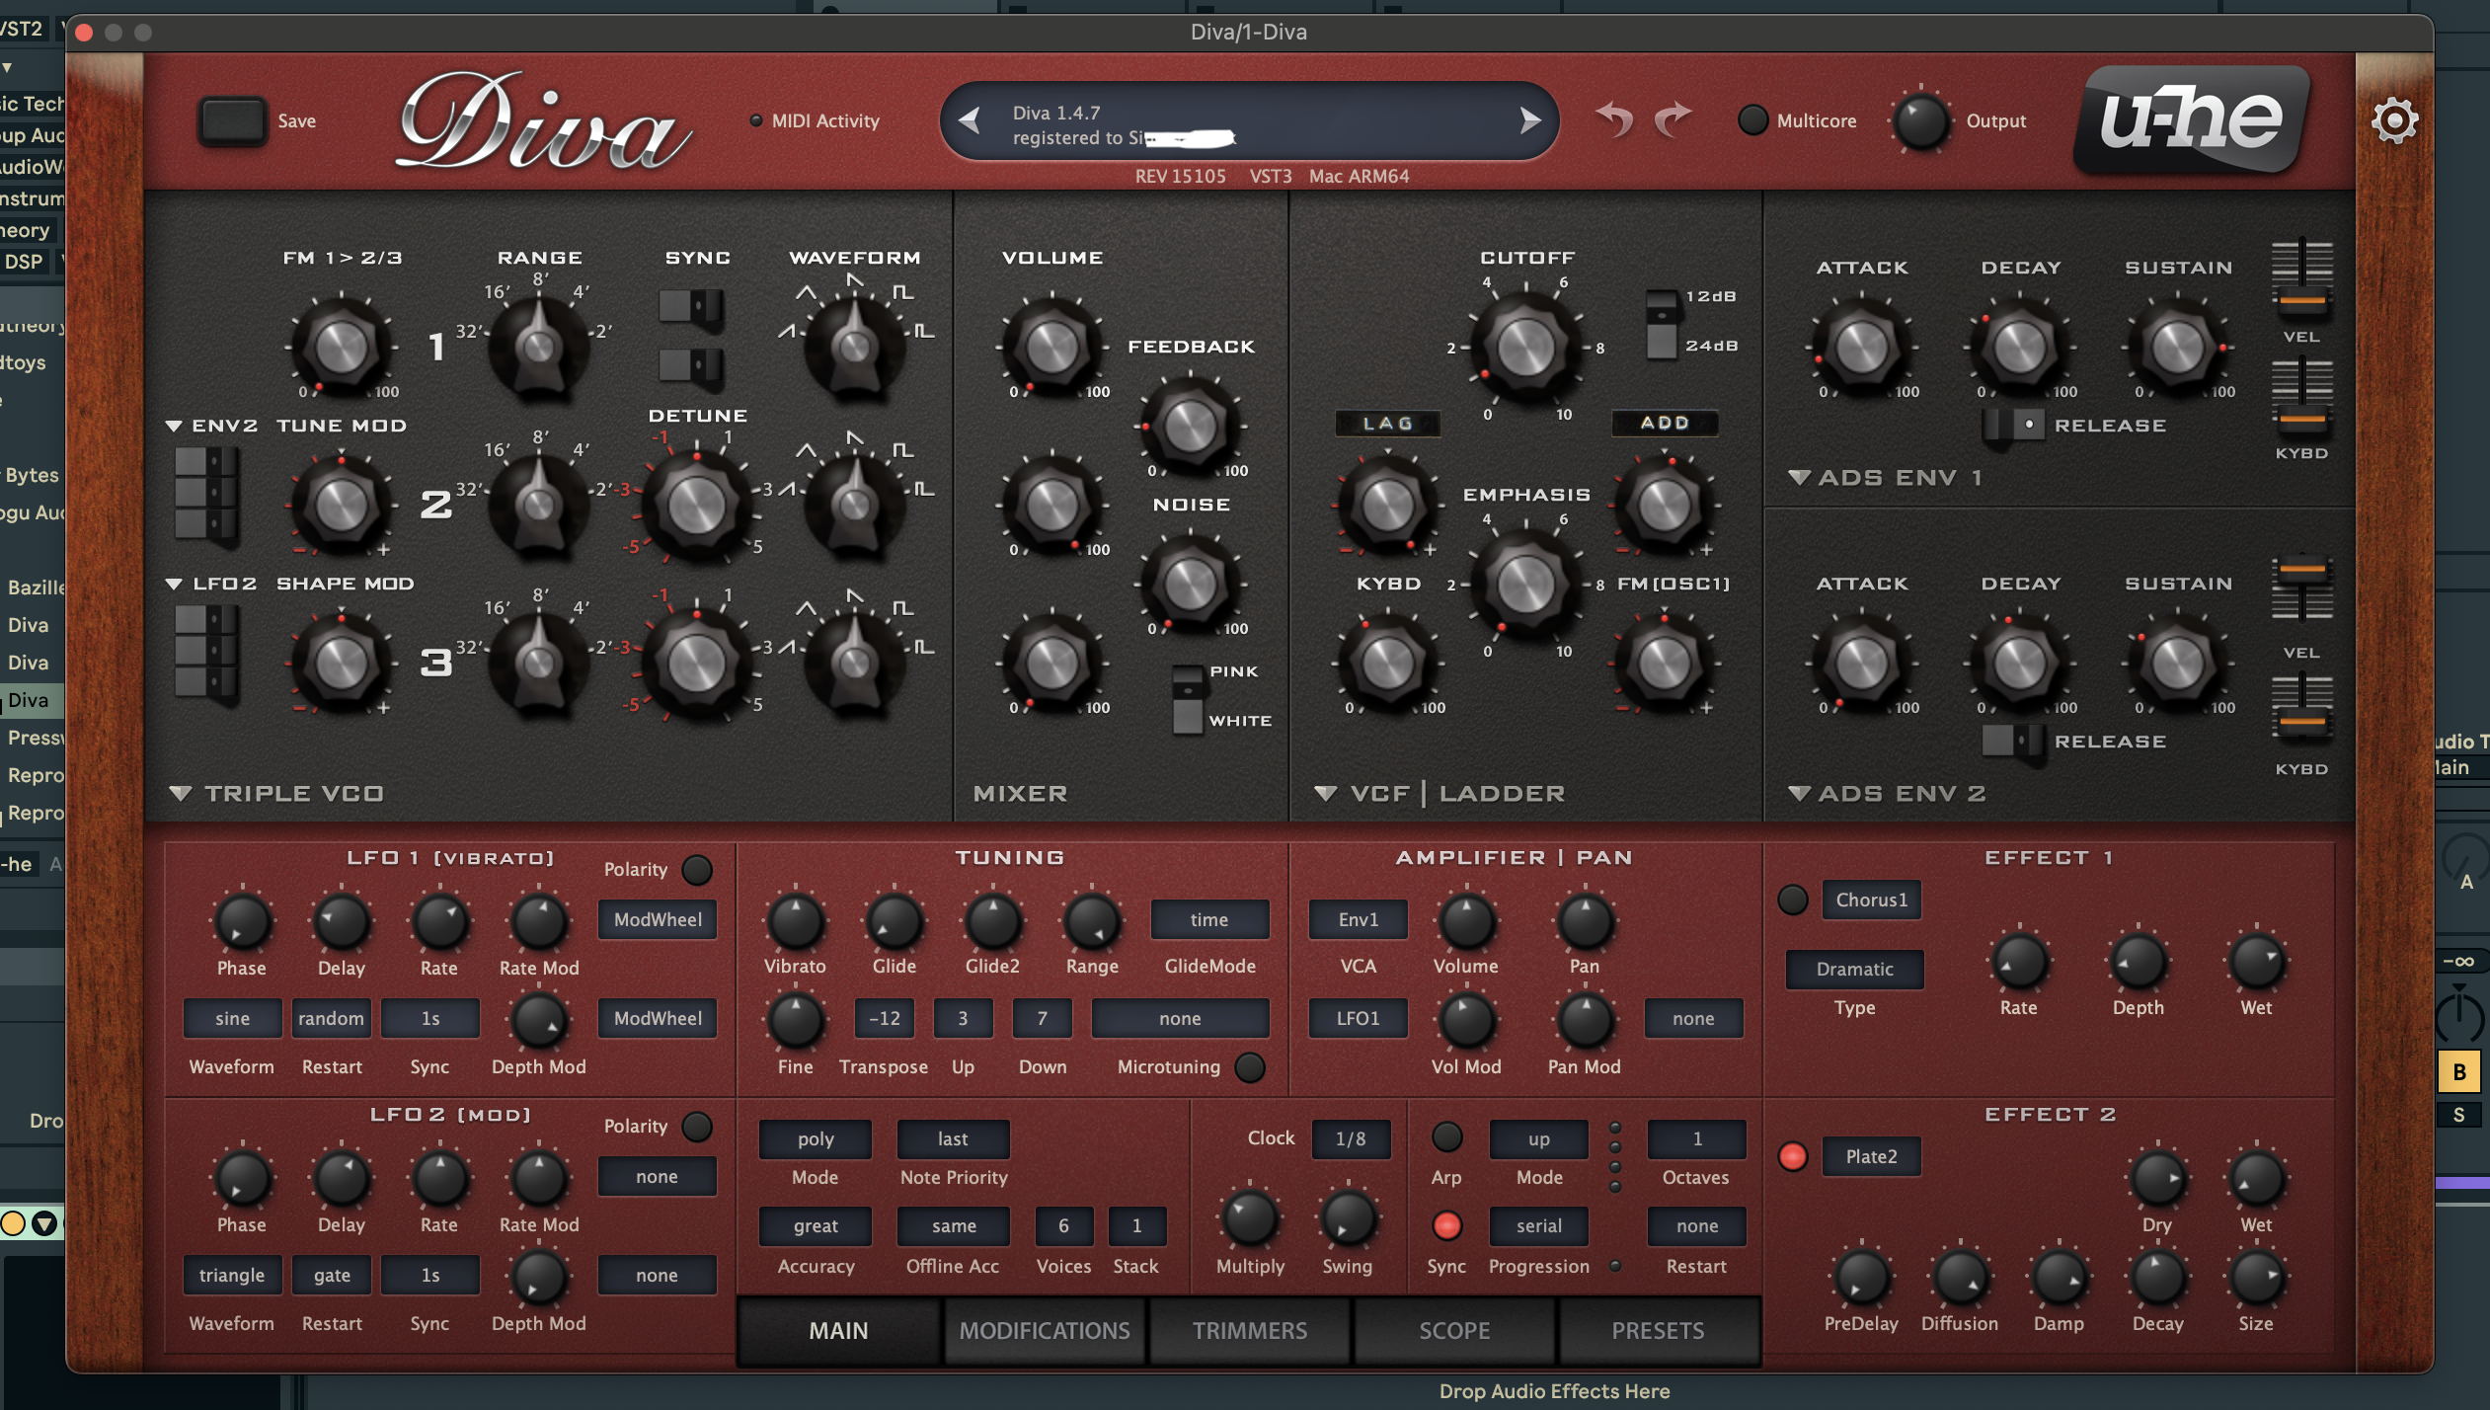Click the filter LAG label button

[x=1387, y=423]
